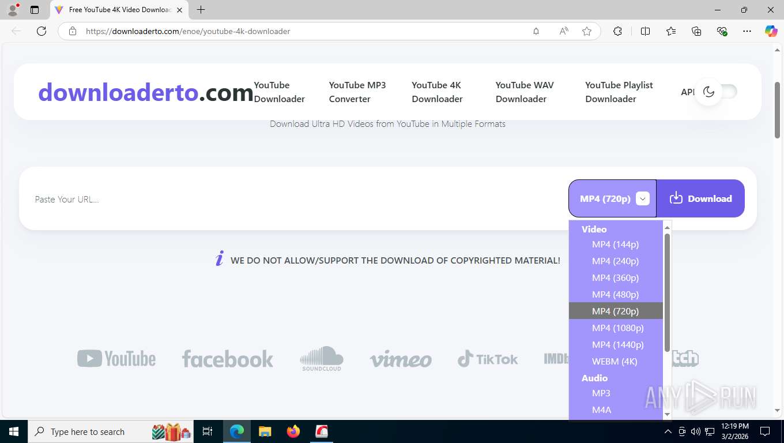Close the Free YouTube 4K Video tab
Image resolution: width=784 pixels, height=443 pixels.
pyautogui.click(x=179, y=10)
